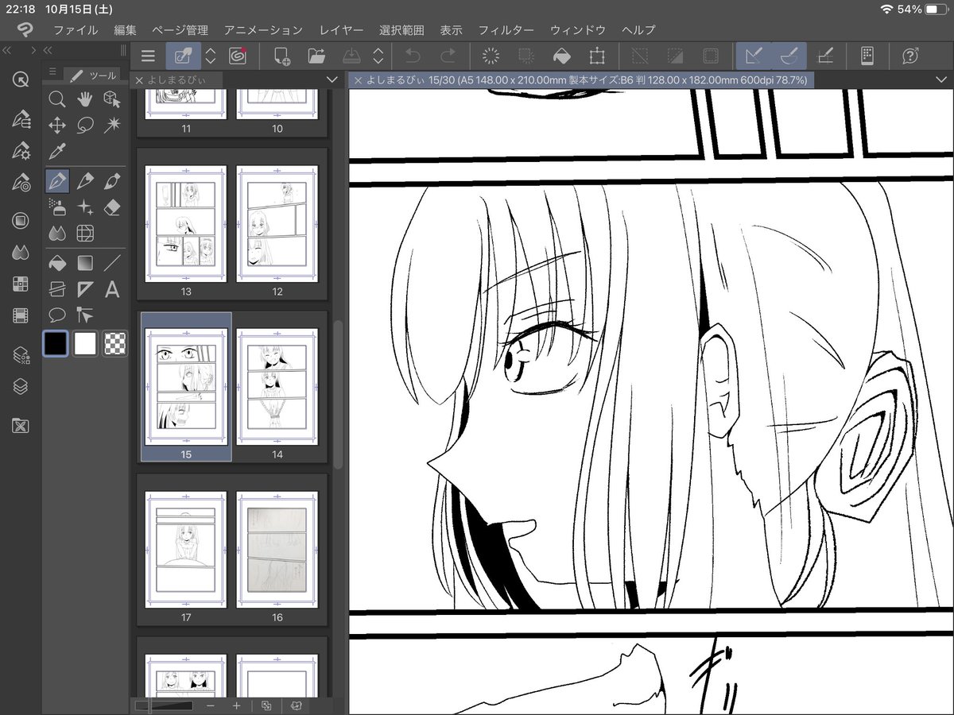Select the Zoom magnifier tool

[57, 99]
